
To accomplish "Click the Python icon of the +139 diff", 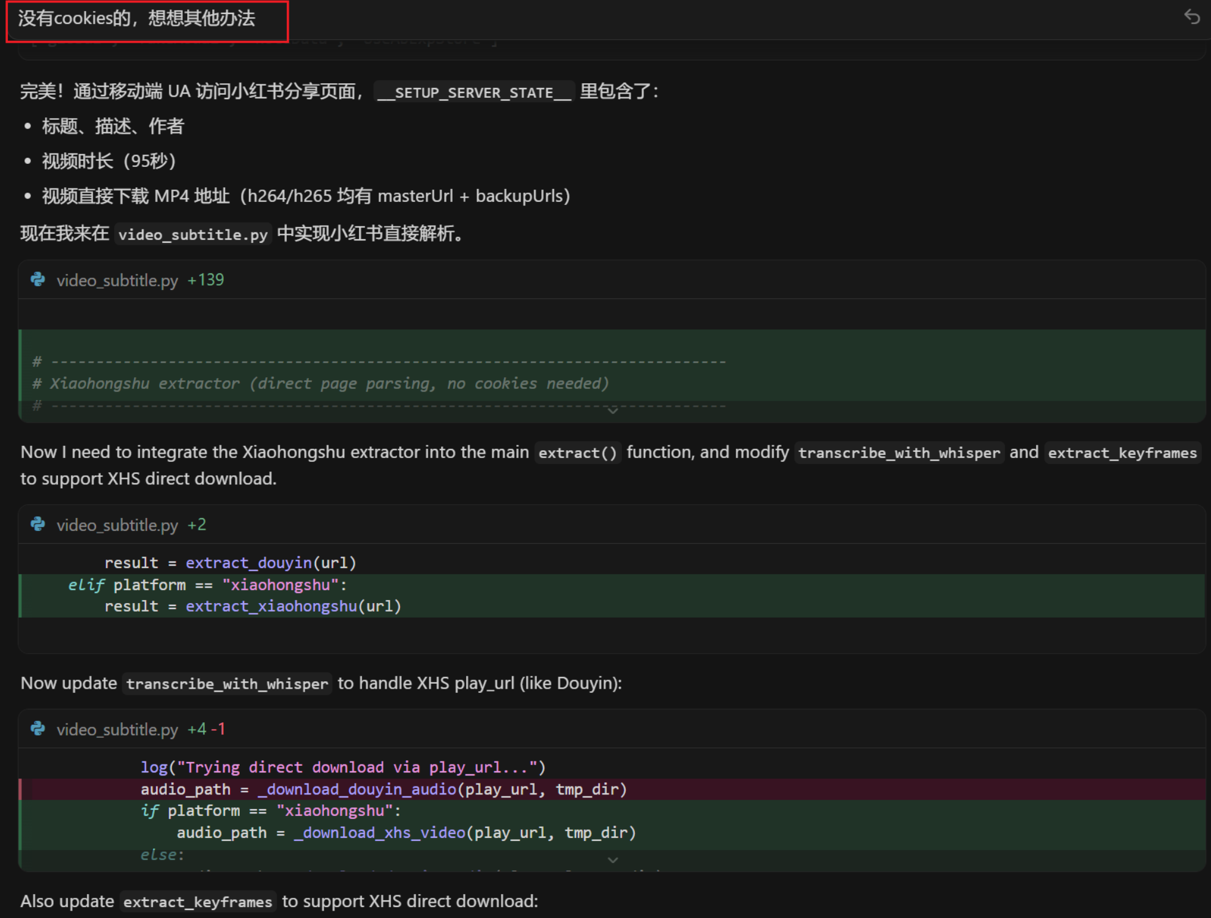I will coord(38,279).
